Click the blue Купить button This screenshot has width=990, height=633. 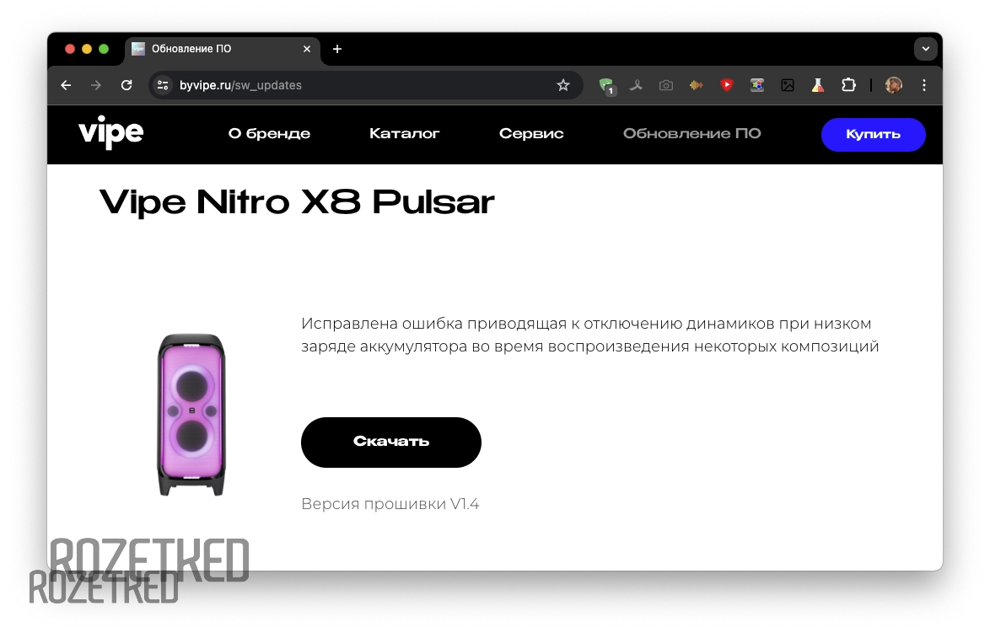873,134
